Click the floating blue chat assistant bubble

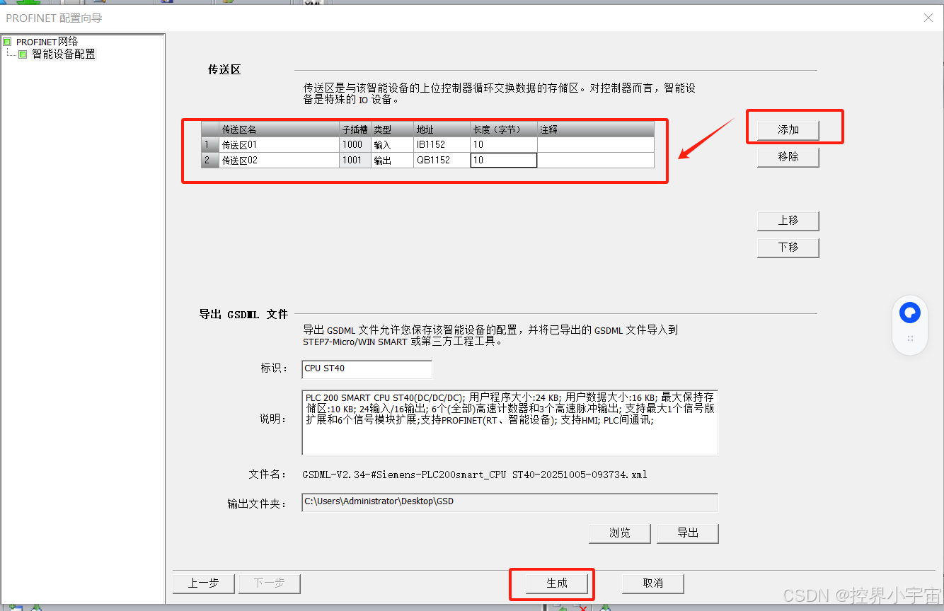click(909, 312)
